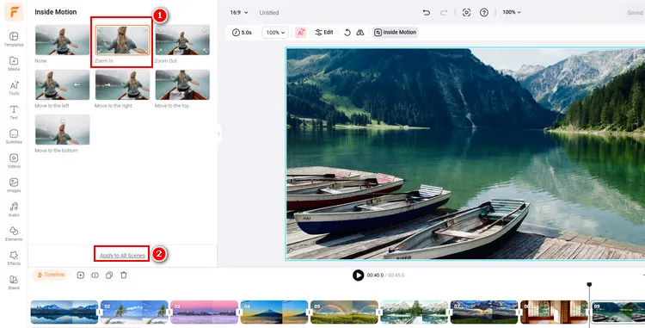Click Apply to All Scenes link
This screenshot has height=328, width=645.
(x=122, y=255)
